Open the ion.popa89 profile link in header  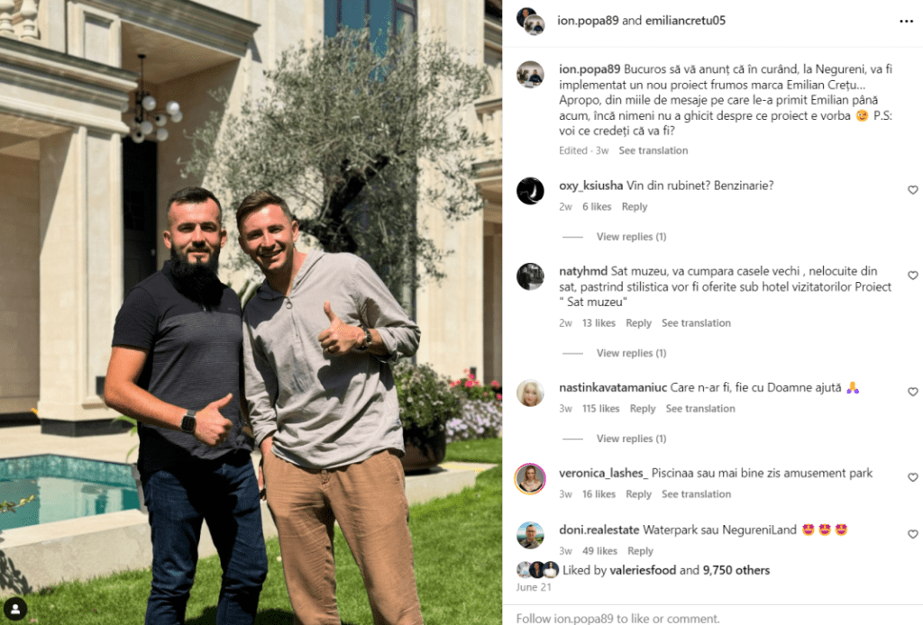(588, 21)
